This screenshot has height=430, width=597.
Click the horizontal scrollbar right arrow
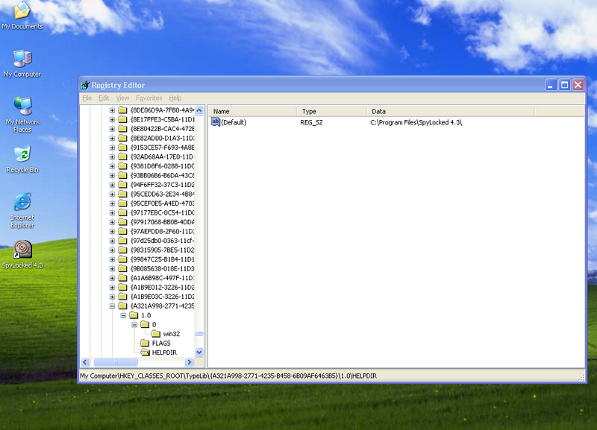[x=189, y=362]
